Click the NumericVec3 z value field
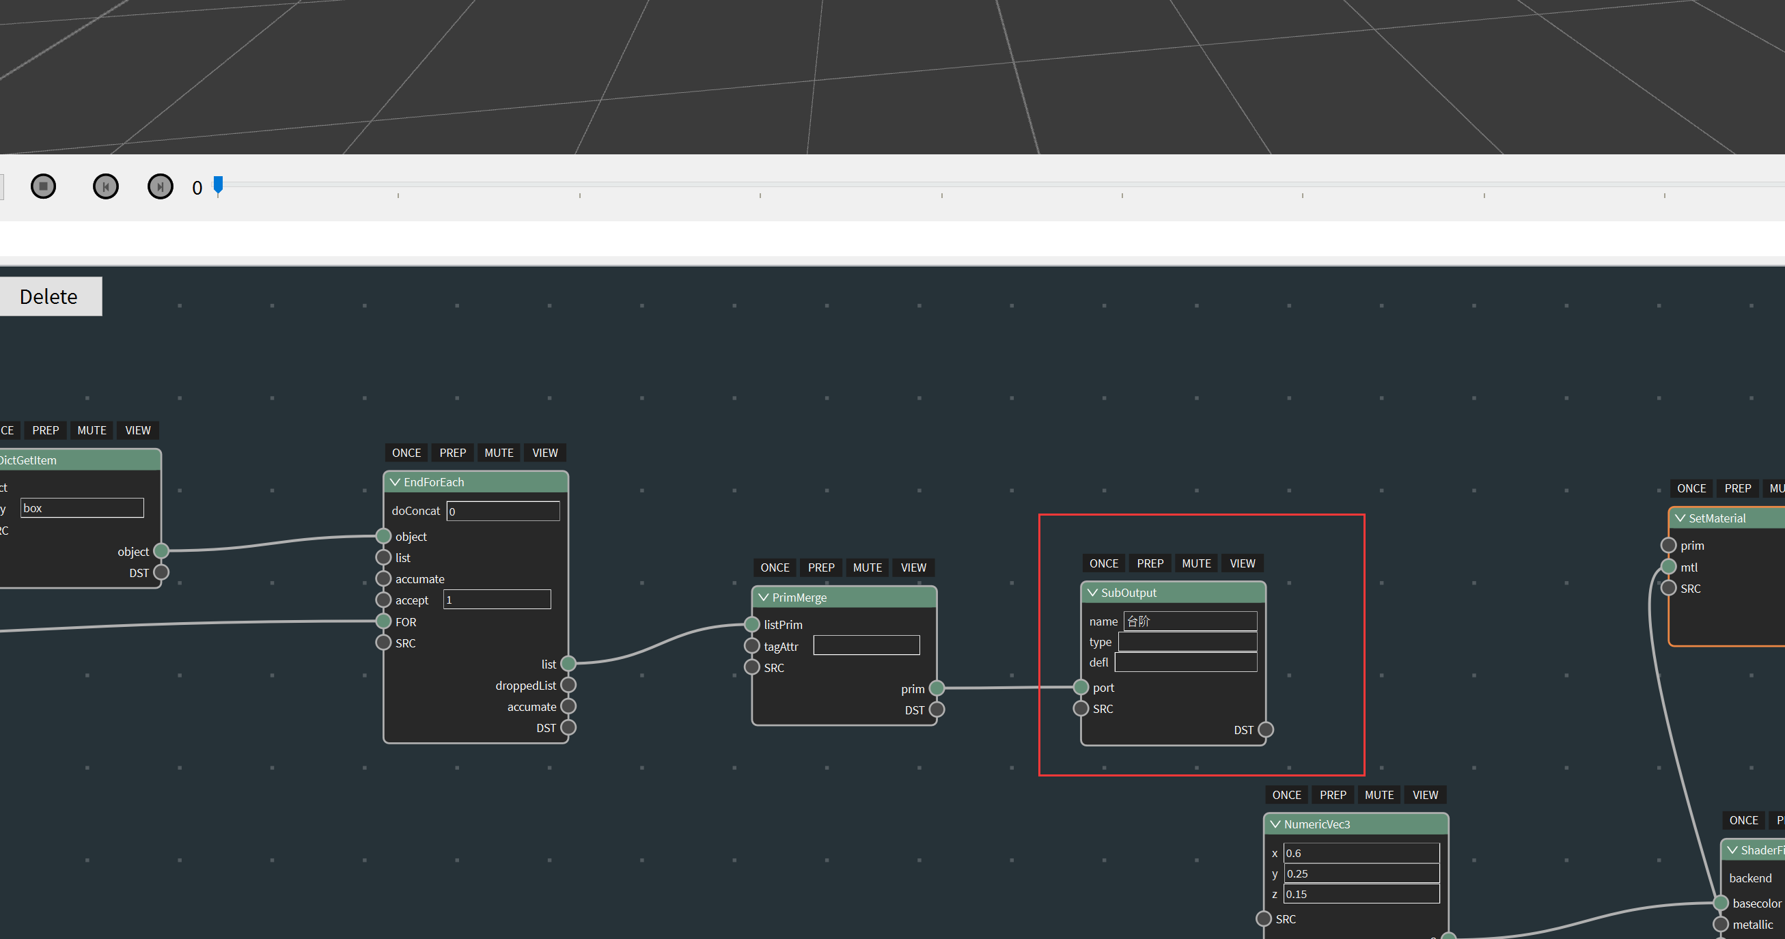This screenshot has height=939, width=1785. (1361, 894)
